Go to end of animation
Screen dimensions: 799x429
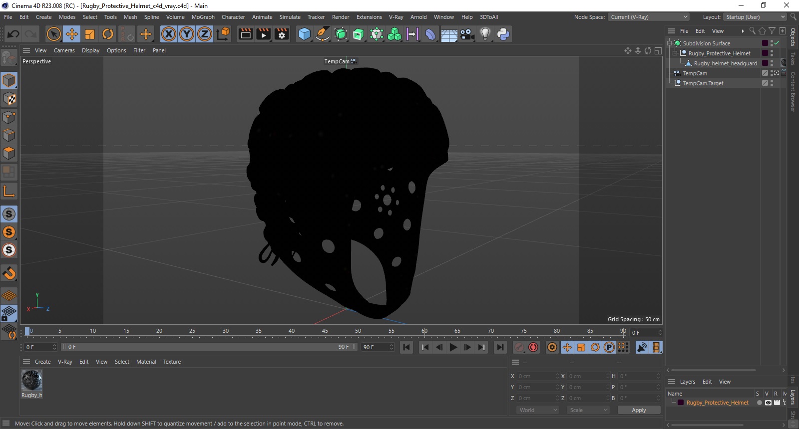[x=500, y=347]
